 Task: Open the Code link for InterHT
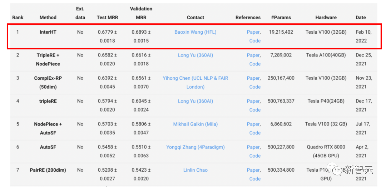(x=255, y=41)
